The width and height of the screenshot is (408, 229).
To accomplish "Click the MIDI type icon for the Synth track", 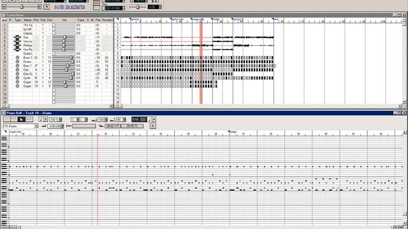I will pos(17,78).
